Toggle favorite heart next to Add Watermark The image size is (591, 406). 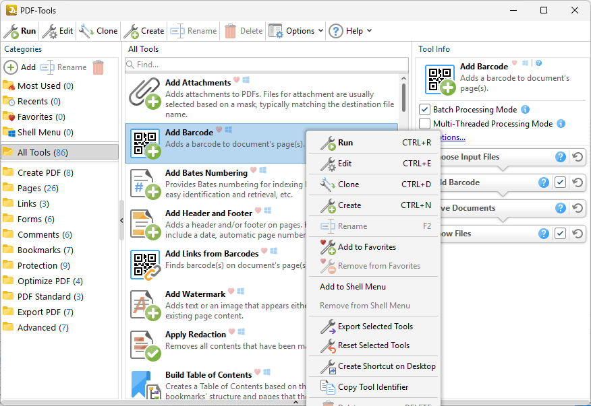point(231,292)
